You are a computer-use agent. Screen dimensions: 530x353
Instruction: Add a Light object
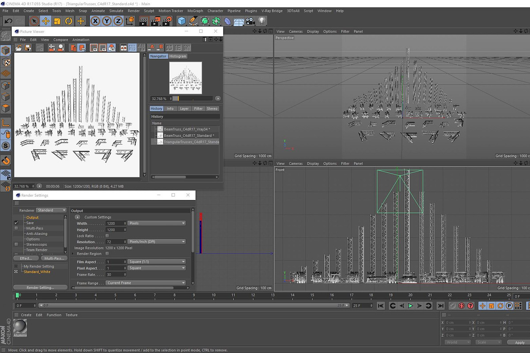[262, 21]
